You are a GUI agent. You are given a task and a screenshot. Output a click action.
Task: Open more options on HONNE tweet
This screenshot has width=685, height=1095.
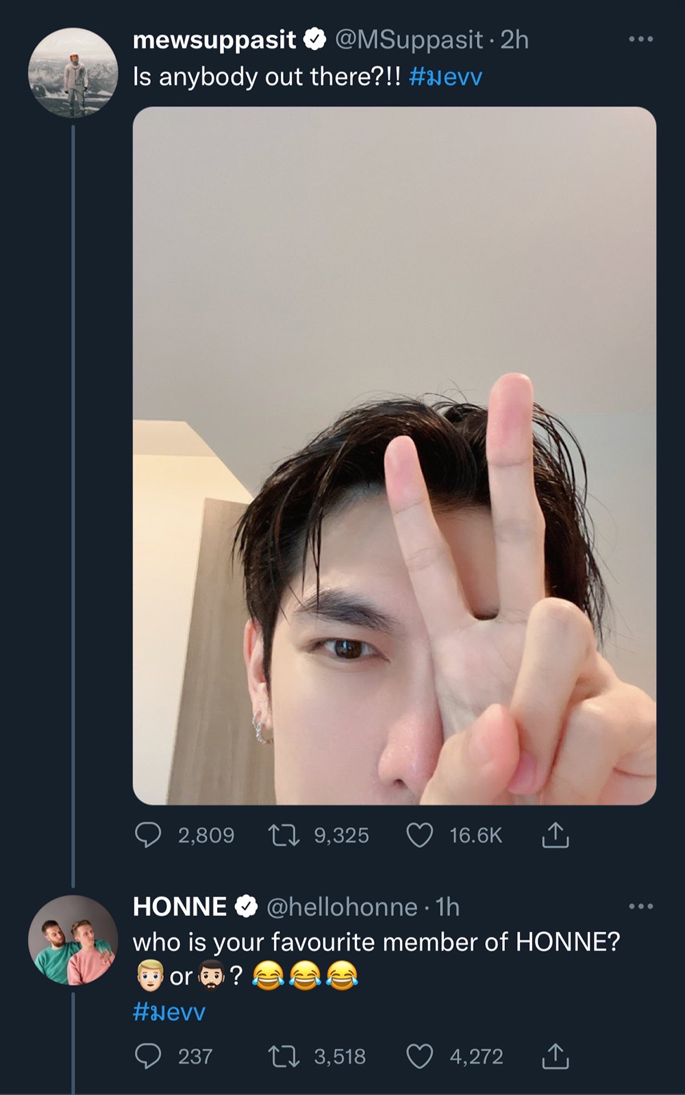pos(640,907)
